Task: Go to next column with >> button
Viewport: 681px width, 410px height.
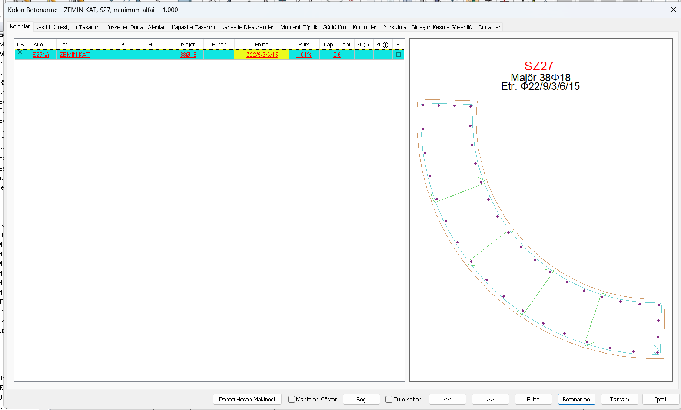Action: [x=491, y=399]
